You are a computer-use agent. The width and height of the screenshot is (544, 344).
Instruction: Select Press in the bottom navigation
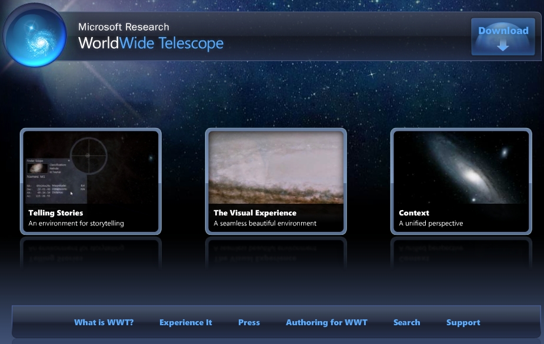click(x=249, y=322)
